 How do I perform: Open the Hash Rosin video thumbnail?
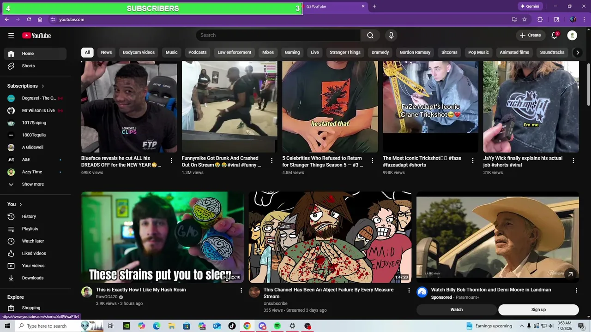pos(163,237)
